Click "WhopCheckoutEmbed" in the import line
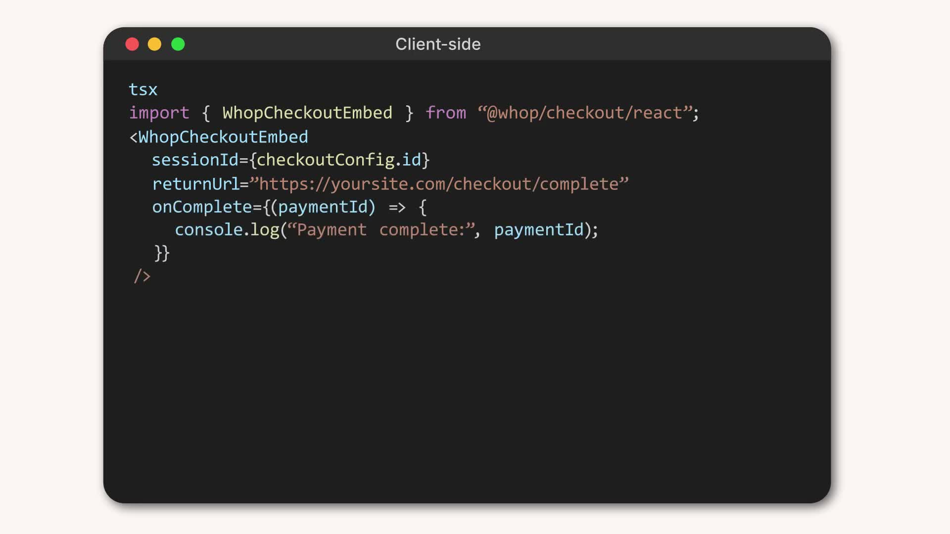Viewport: 950px width, 534px height. coord(307,113)
